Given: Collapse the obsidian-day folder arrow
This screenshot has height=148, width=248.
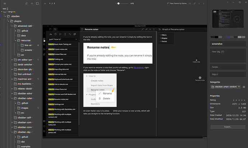Looking at the screenshot, I should (12, 132).
